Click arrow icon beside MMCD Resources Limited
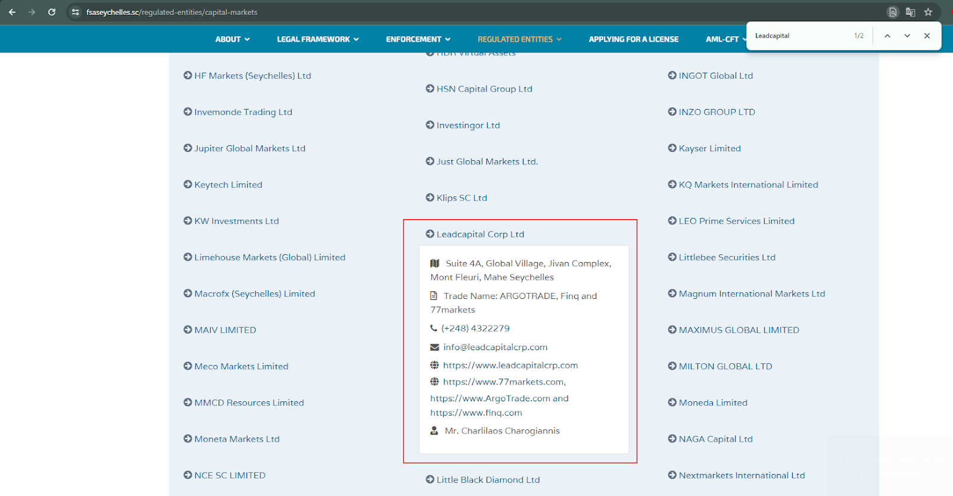 pyautogui.click(x=188, y=403)
